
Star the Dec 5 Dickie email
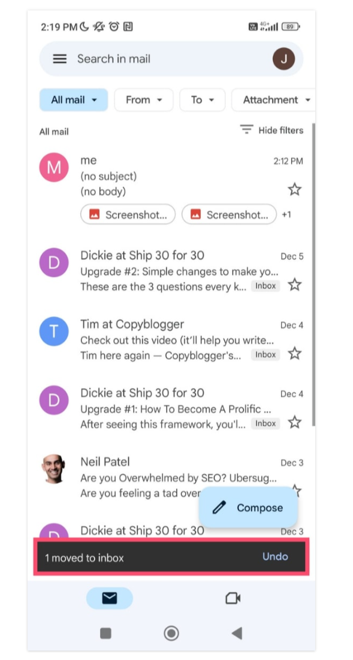pyautogui.click(x=295, y=285)
